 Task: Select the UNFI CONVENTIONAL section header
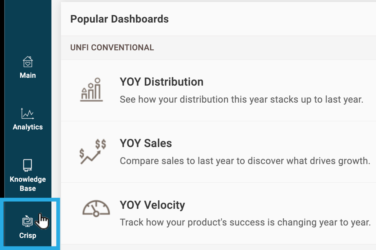[x=112, y=48]
